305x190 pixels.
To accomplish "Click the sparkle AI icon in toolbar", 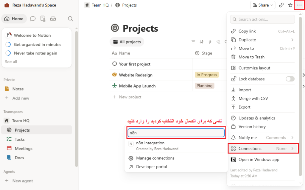I will click(x=218, y=42).
